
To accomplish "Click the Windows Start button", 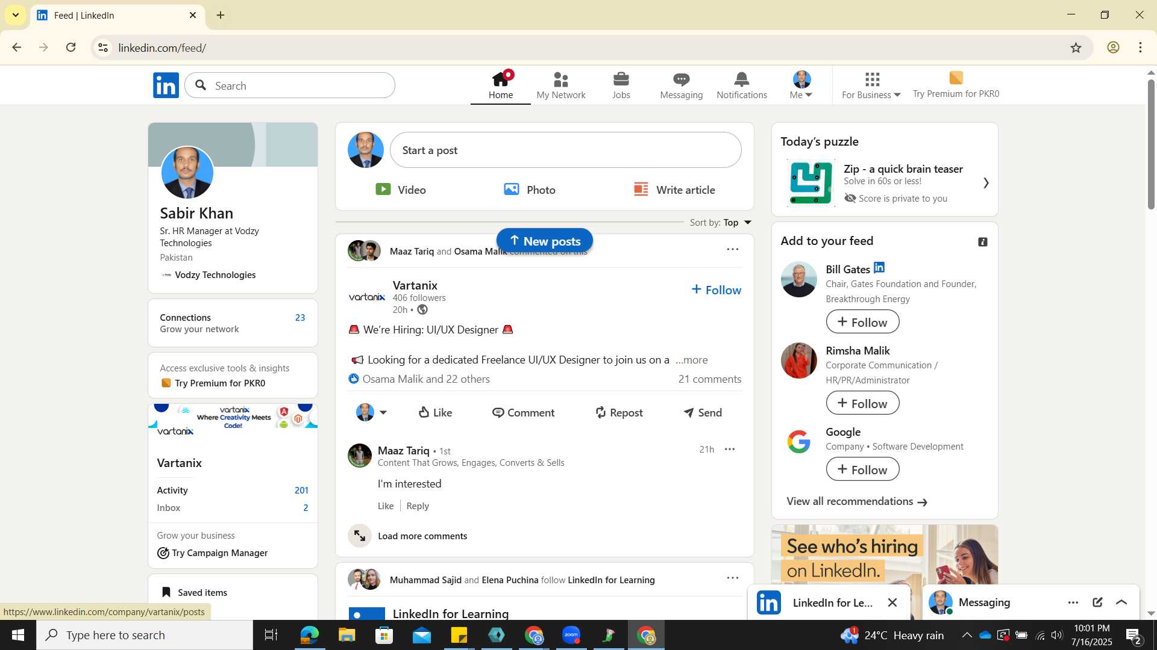I will (17, 635).
